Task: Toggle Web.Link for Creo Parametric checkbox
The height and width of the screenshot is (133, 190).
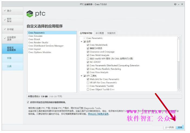Action: point(88,79)
